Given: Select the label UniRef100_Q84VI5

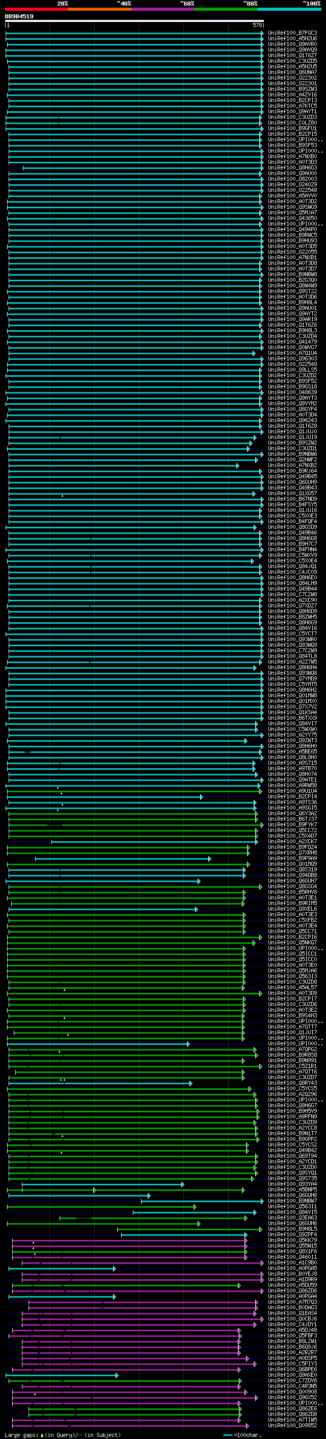Looking at the screenshot, I should (x=292, y=1212).
